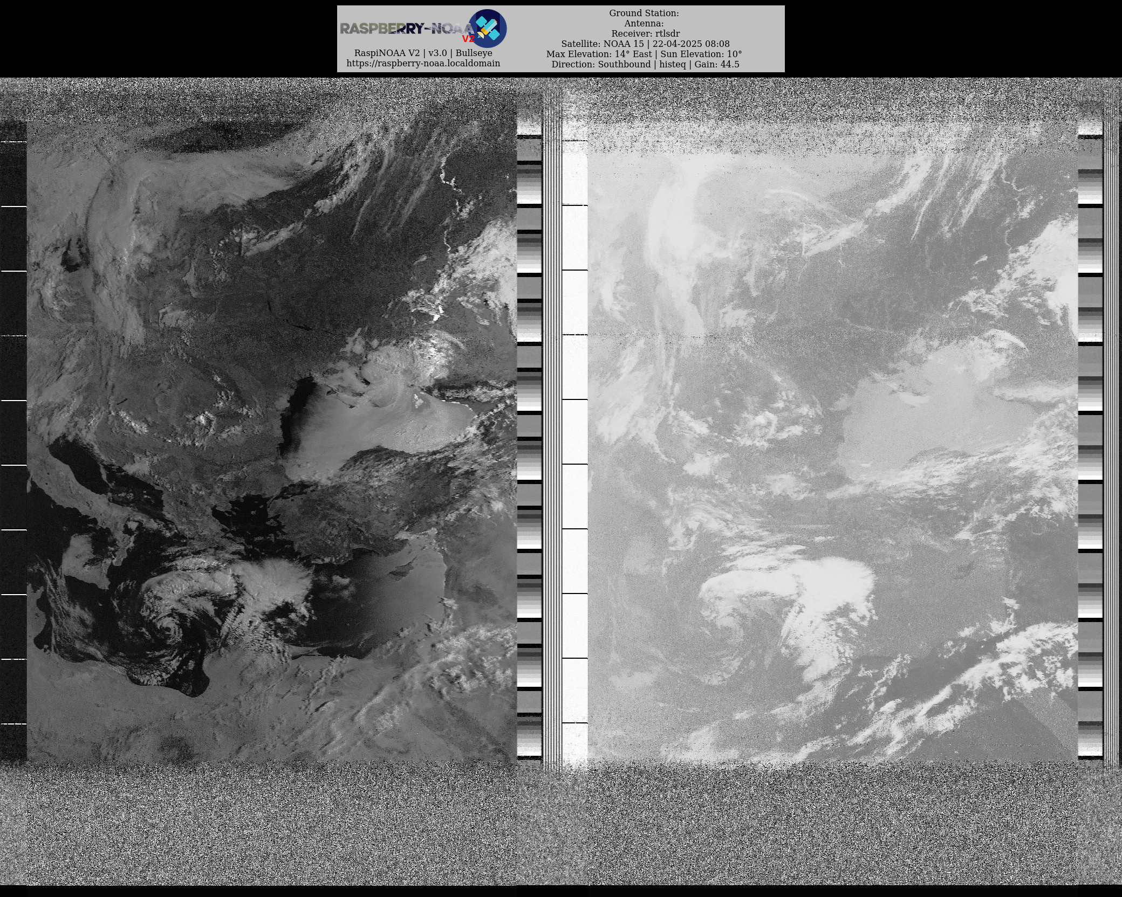This screenshot has height=897, width=1122.
Task: Select the 'Antenna:' label
Action: click(x=644, y=23)
